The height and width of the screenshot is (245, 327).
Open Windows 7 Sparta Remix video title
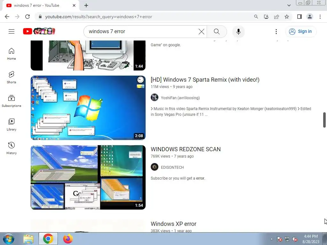pos(205,79)
